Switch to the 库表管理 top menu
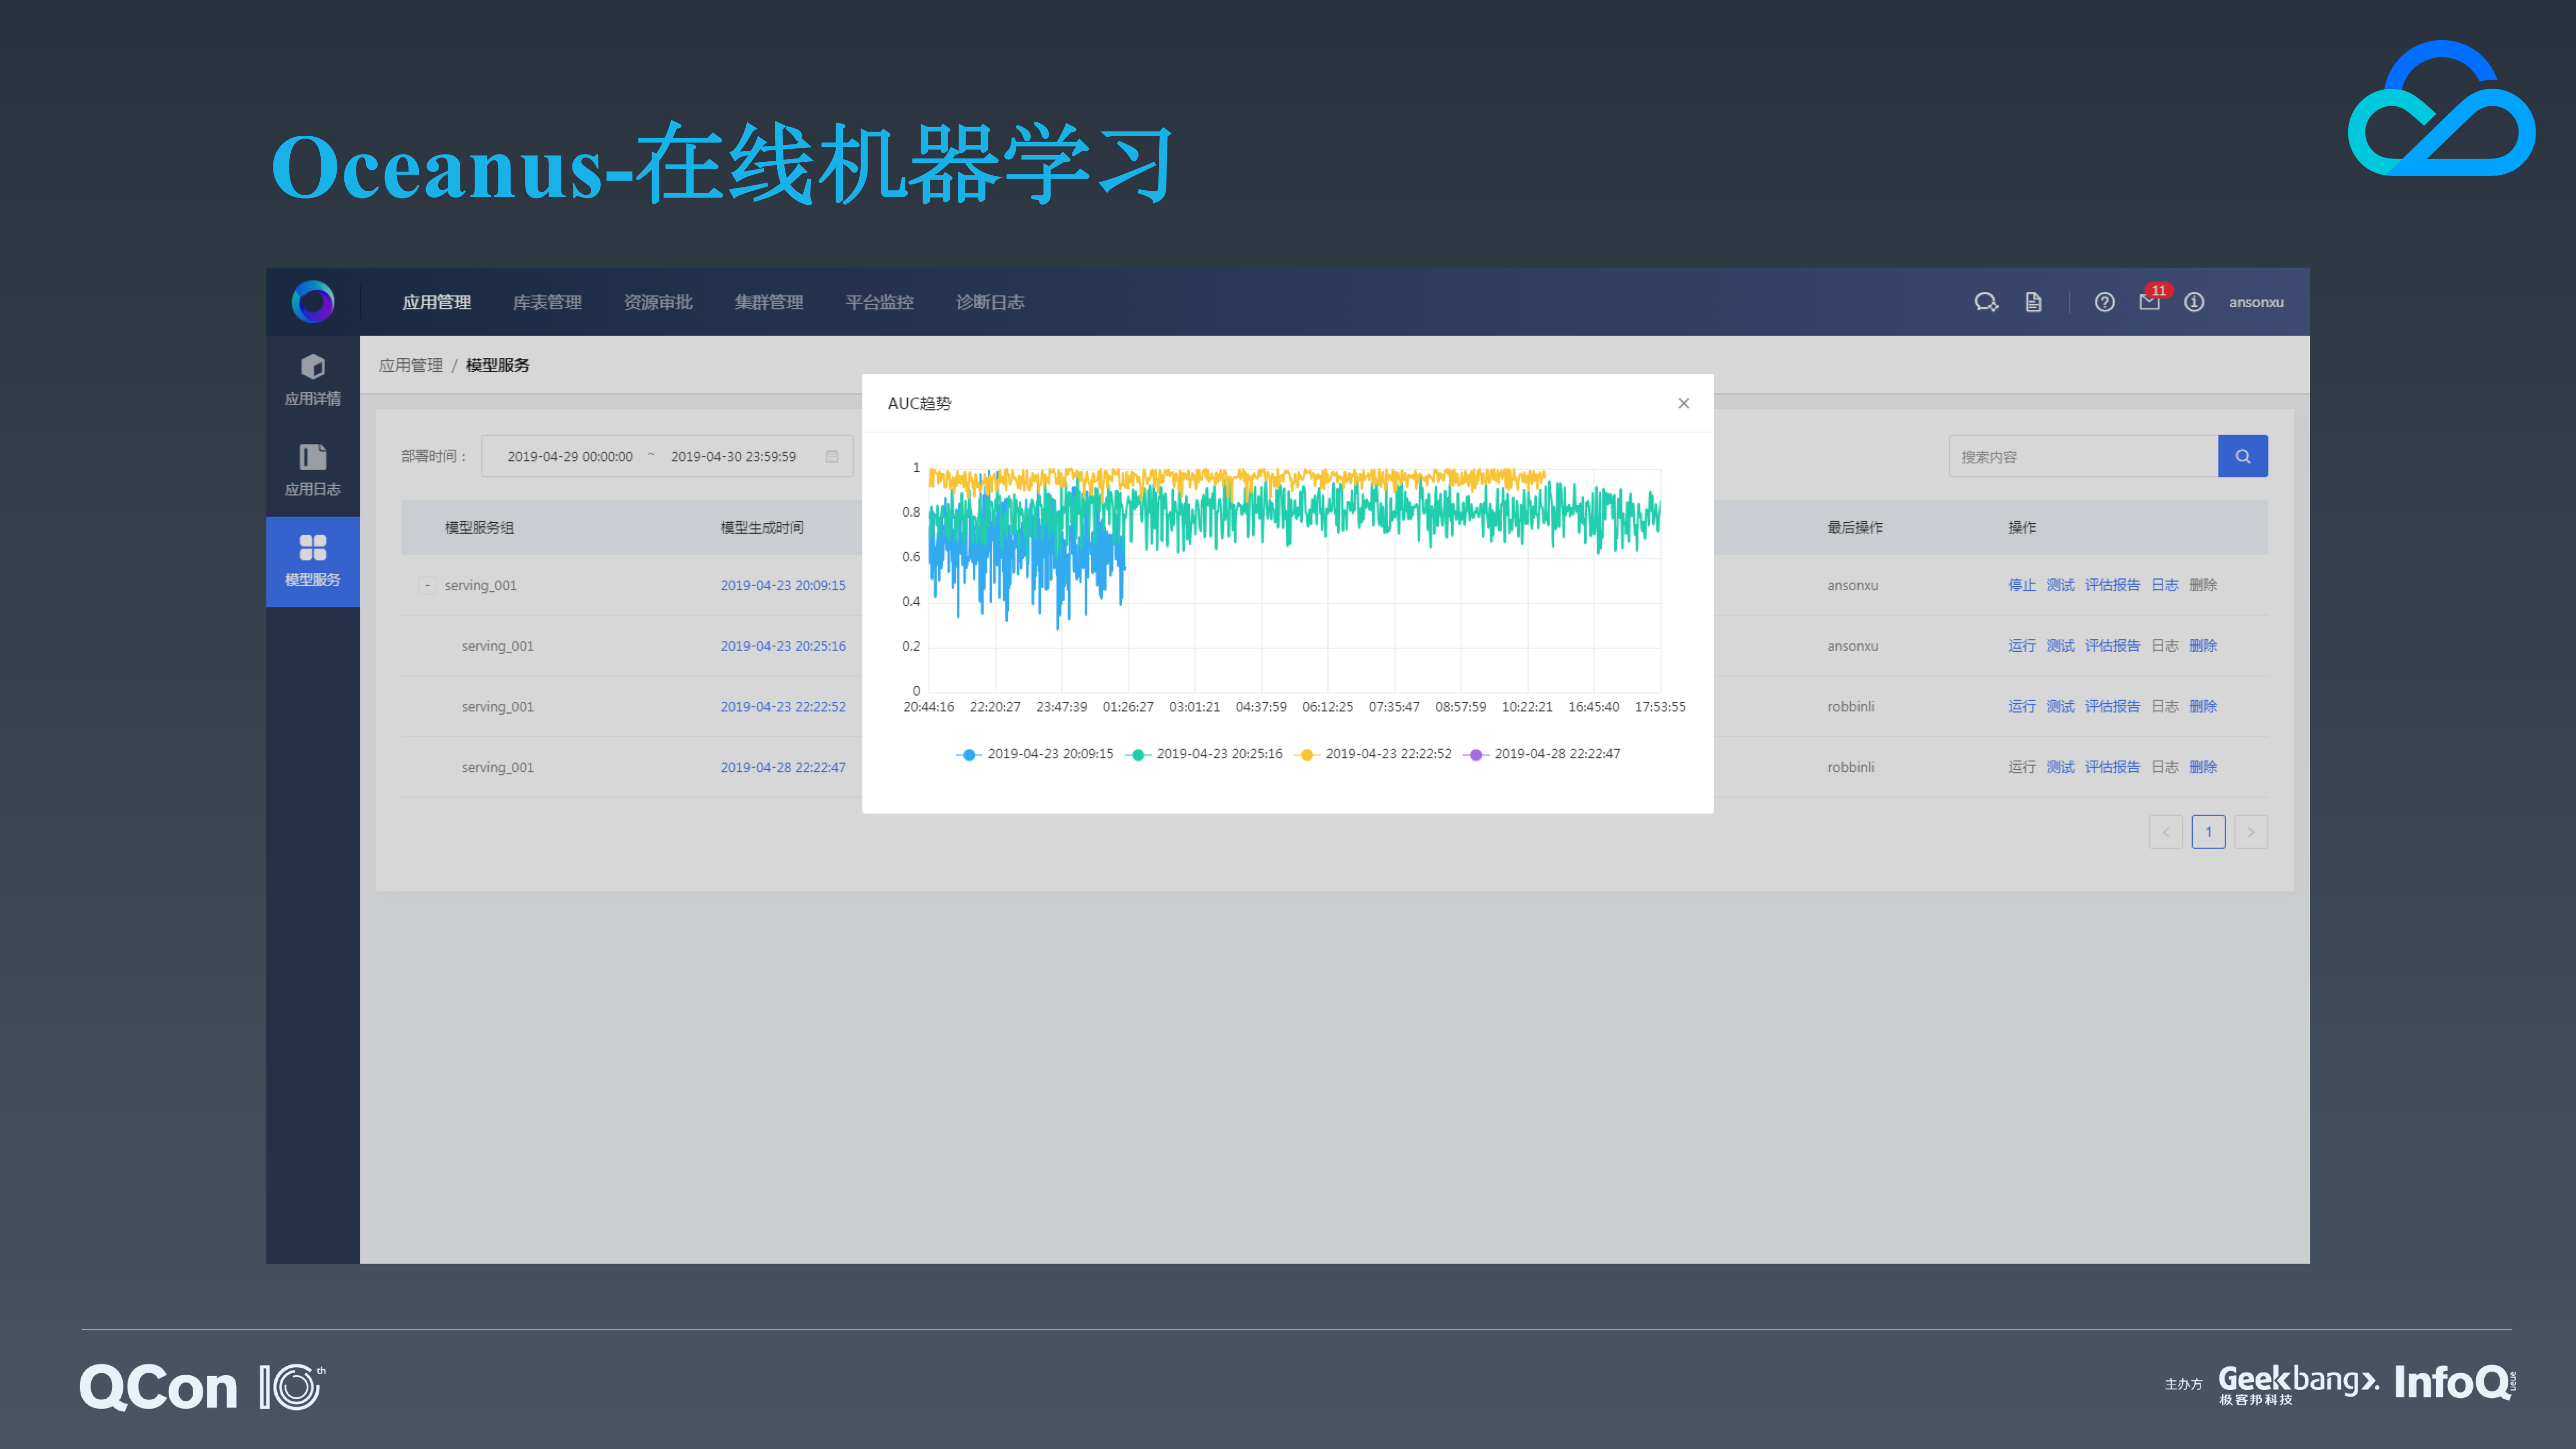Image resolution: width=2576 pixels, height=1449 pixels. pos(547,302)
